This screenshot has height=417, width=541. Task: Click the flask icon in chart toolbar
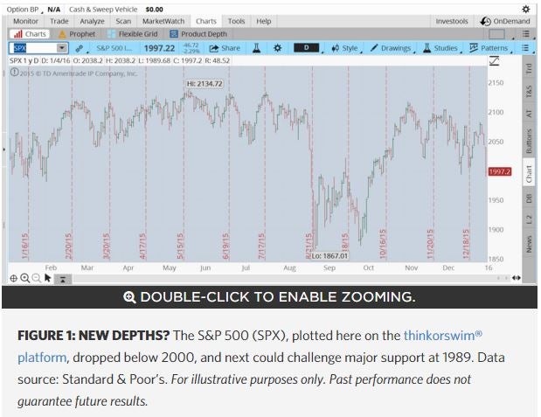[256, 48]
